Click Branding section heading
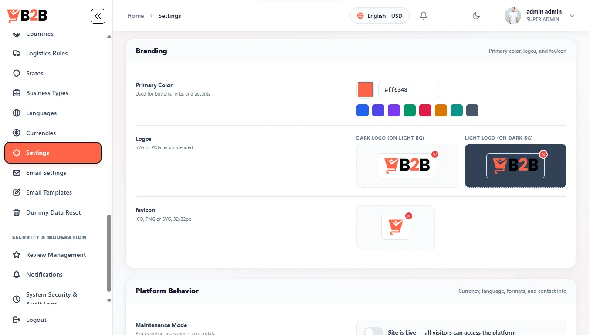590x335 pixels. point(151,51)
